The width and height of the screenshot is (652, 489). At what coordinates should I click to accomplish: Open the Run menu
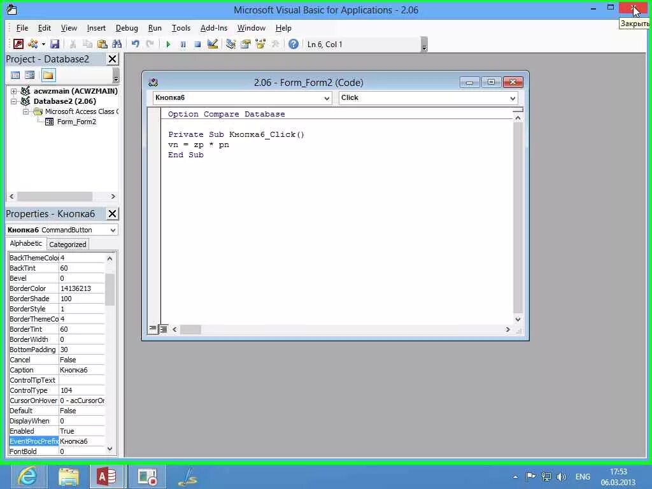coord(155,28)
